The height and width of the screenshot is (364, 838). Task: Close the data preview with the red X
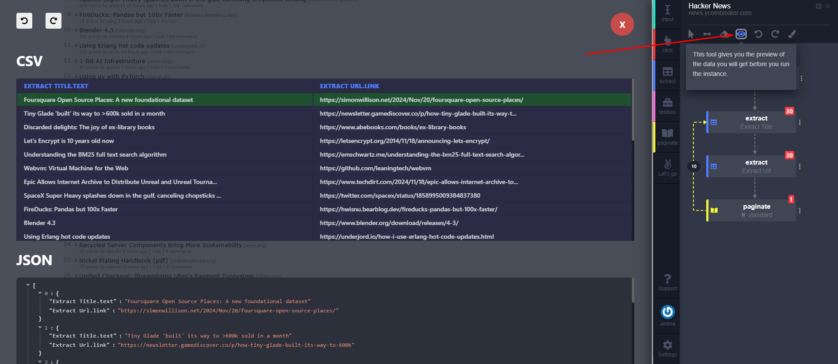tap(622, 25)
